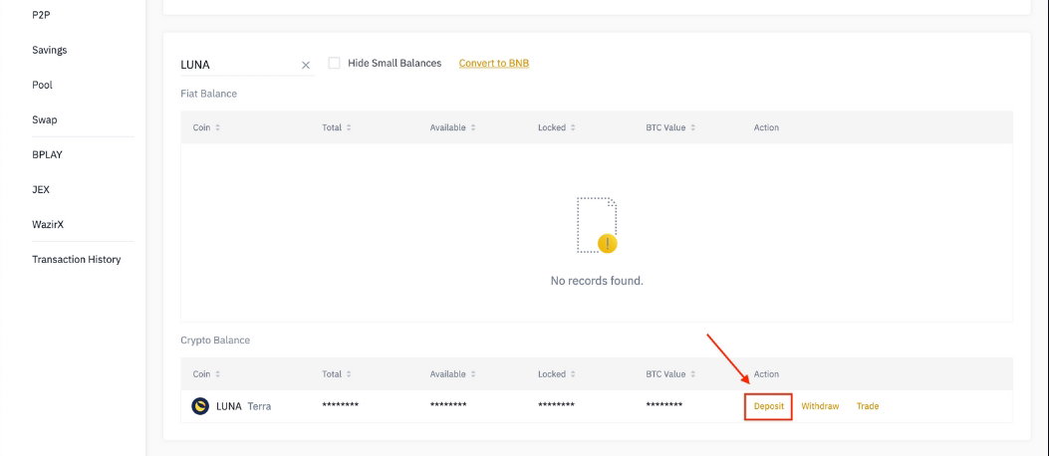The image size is (1049, 456).
Task: Sort Fiat Balance by Available column
Action: tap(452, 127)
